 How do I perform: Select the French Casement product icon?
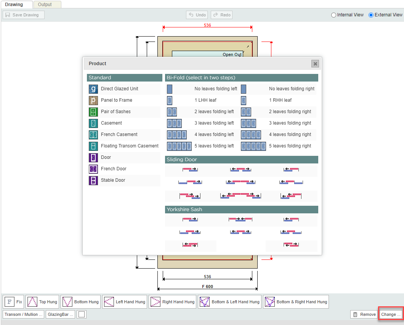click(x=93, y=134)
